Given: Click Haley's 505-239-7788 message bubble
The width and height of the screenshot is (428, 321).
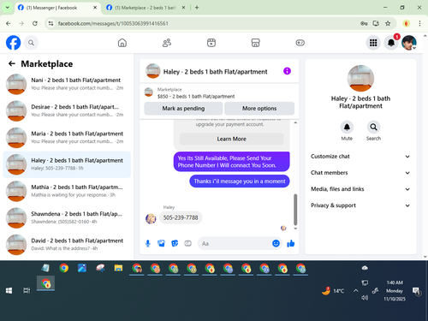Looking at the screenshot, I should [181, 217].
